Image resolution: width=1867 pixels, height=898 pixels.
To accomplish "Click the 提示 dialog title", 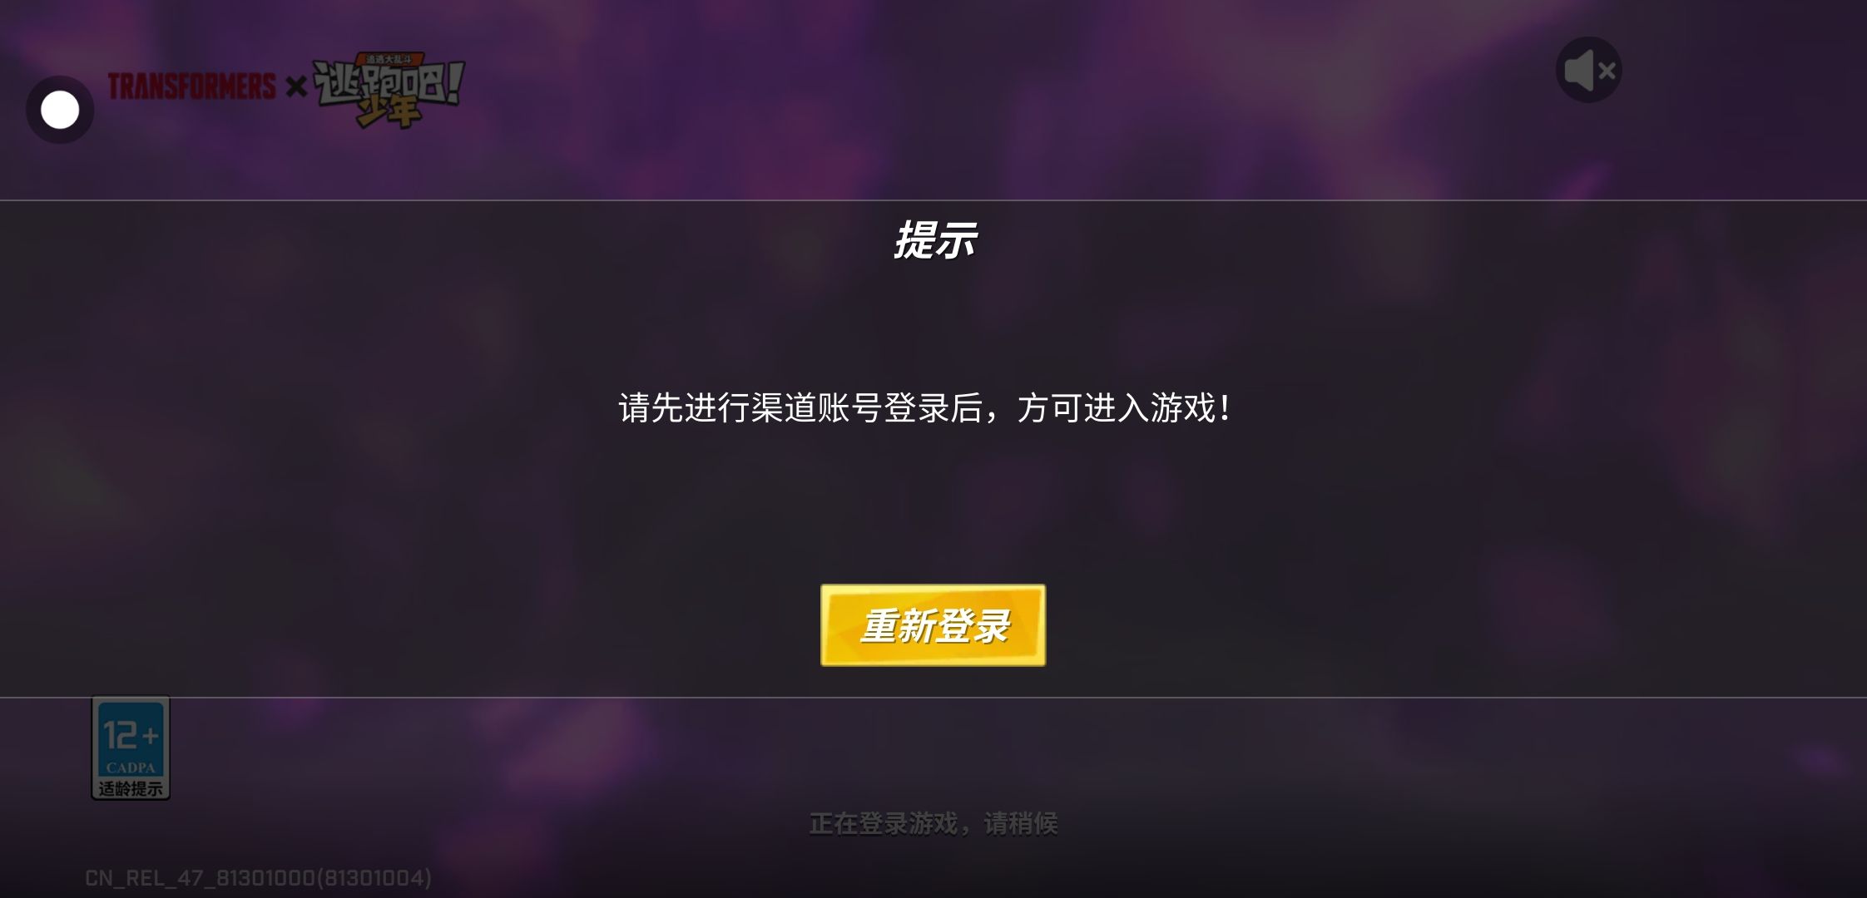I will click(x=933, y=240).
